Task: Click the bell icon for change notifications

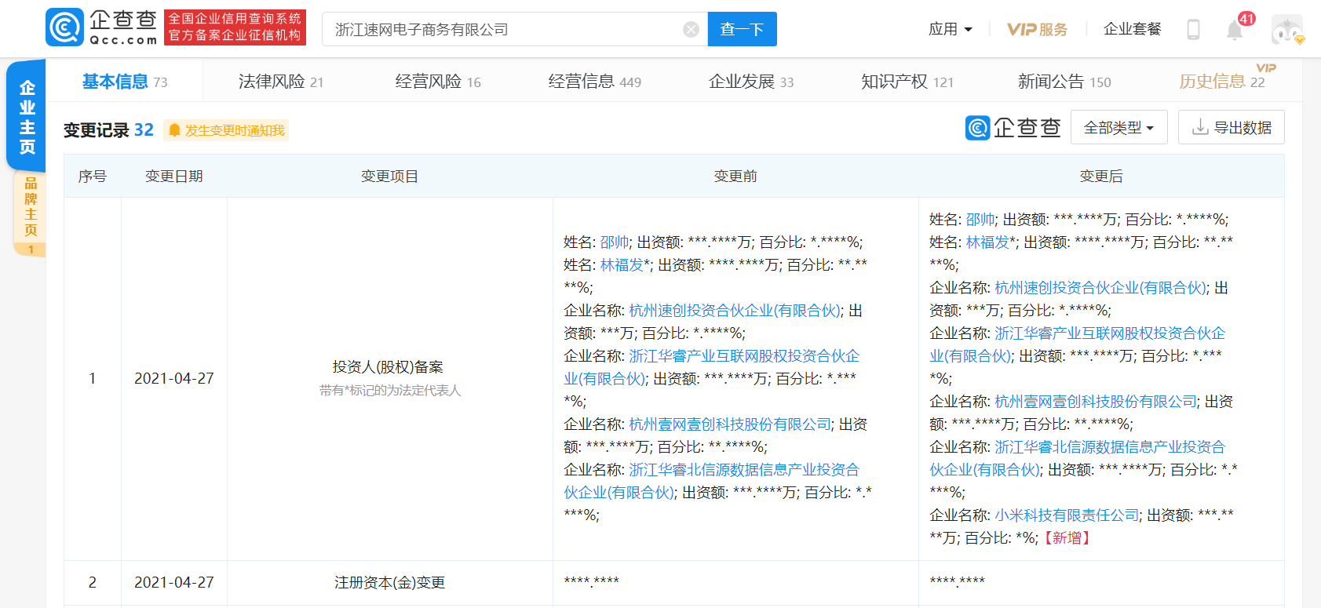Action: (x=174, y=130)
